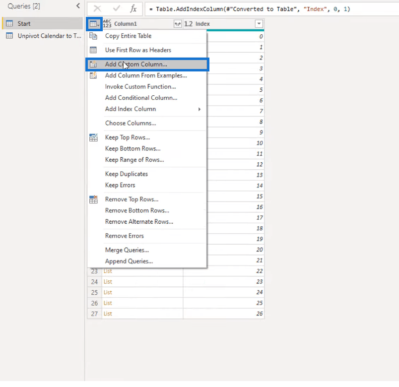The image size is (399, 387).
Task: Click the Index cell with value 5
Action: click(235, 90)
